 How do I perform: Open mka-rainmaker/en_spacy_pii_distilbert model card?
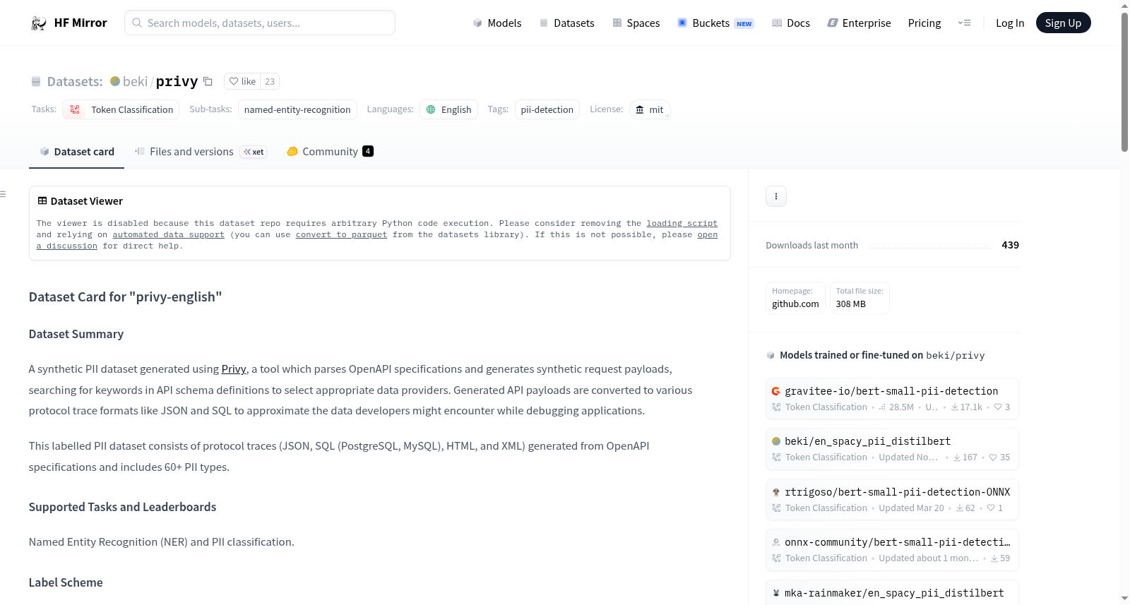point(892,593)
